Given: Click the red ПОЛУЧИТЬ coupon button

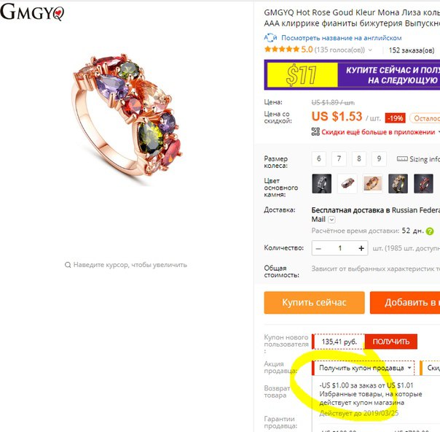Looking at the screenshot, I should click(x=391, y=342).
